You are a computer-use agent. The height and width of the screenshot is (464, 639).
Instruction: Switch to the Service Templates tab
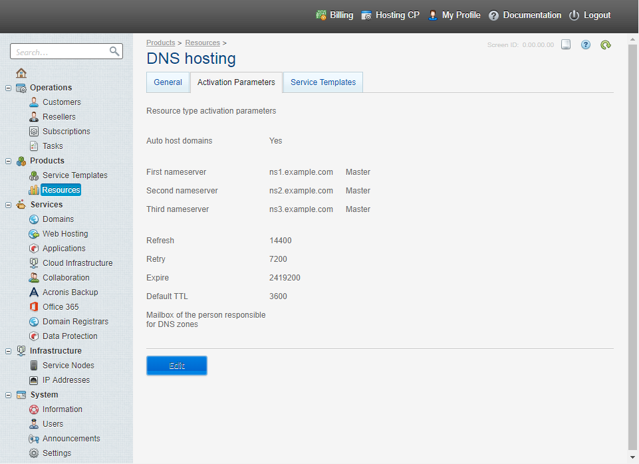coord(323,82)
